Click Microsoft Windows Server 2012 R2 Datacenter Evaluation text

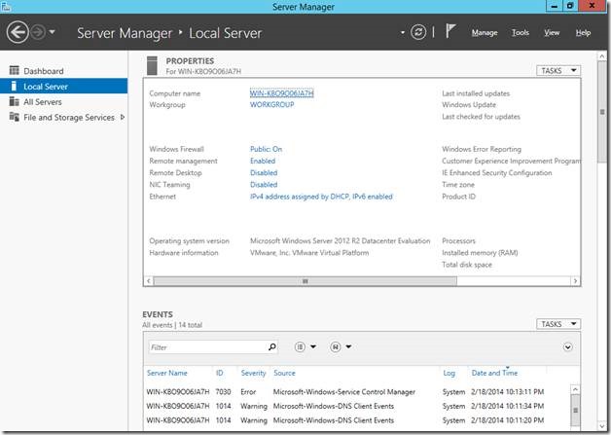[x=340, y=241]
